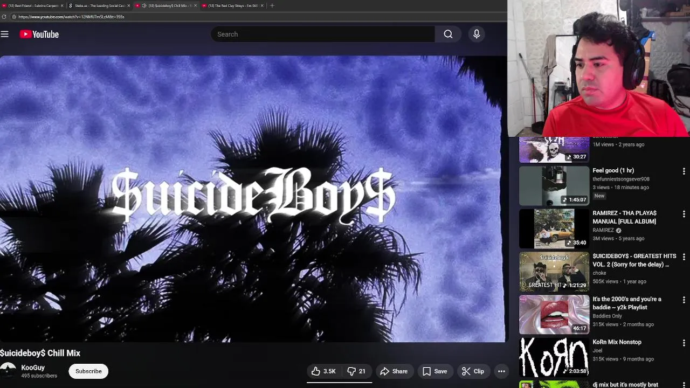The height and width of the screenshot is (388, 690).
Task: Open the YouTube hamburger guide menu
Action: [5, 34]
